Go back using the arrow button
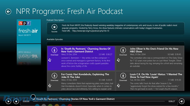 click(x=8, y=12)
